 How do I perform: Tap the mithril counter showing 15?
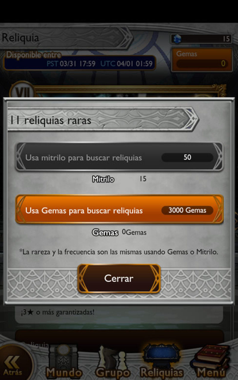coord(201,39)
